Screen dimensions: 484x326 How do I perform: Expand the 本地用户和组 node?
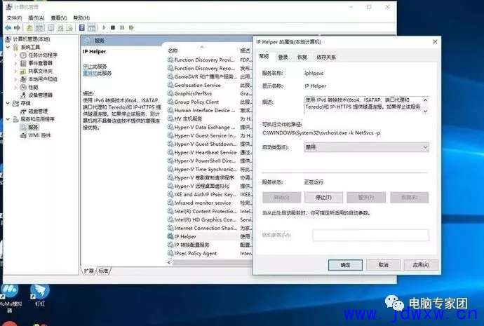pyautogui.click(x=15, y=79)
